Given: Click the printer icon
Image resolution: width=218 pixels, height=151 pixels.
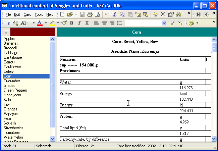Looking at the screenshot, I should click(x=90, y=14).
